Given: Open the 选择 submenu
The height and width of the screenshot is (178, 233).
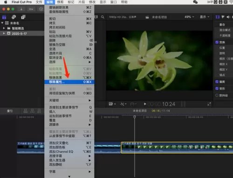Looking at the screenshot, I should click(x=69, y=62).
